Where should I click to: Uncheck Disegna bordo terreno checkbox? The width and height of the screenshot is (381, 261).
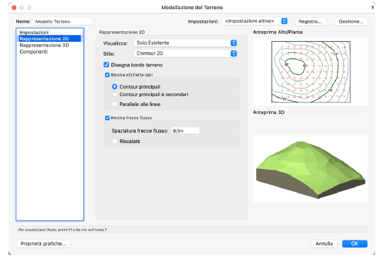pyautogui.click(x=106, y=64)
